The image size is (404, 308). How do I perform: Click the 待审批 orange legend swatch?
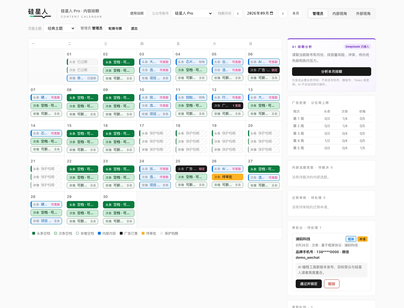pos(143,233)
